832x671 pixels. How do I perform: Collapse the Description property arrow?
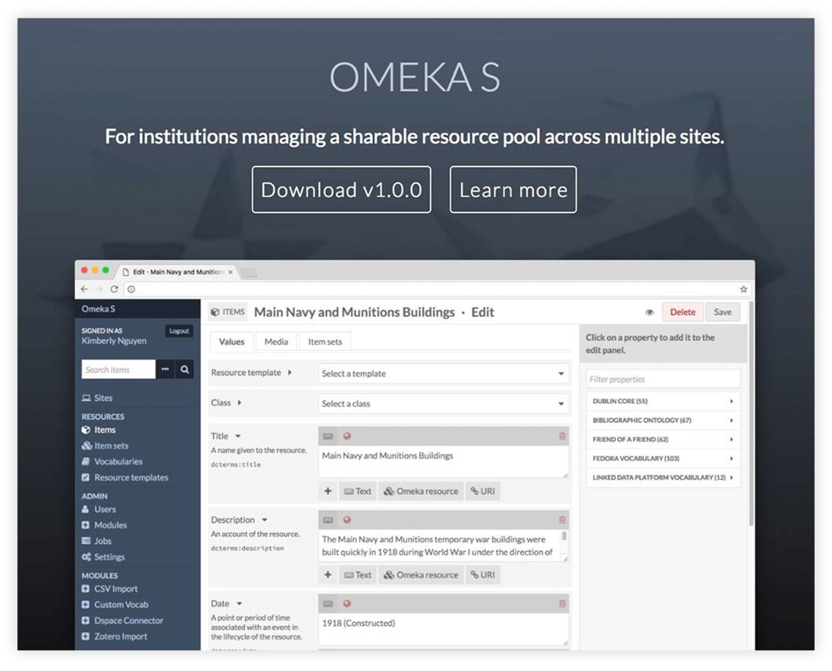(265, 519)
